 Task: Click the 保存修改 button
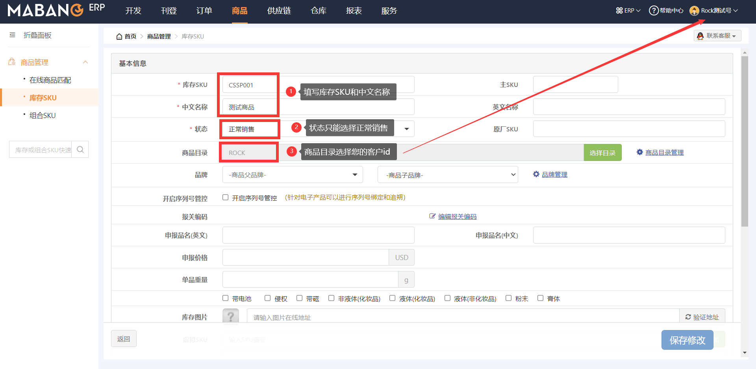pyautogui.click(x=687, y=340)
